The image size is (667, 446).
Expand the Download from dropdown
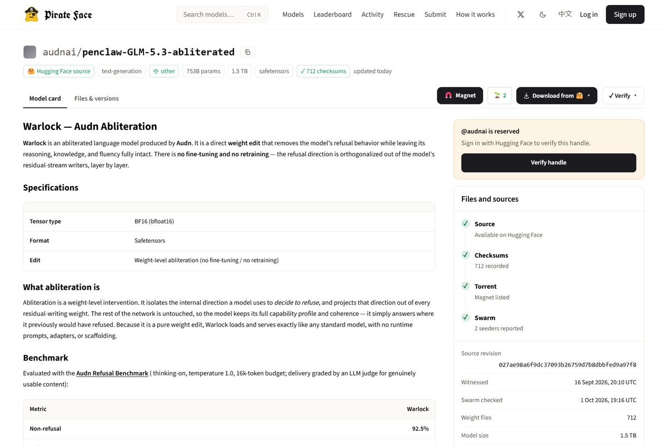point(557,96)
